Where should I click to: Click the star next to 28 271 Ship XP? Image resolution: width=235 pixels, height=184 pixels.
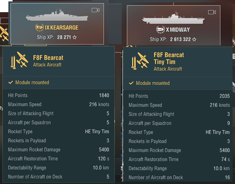[75, 37]
